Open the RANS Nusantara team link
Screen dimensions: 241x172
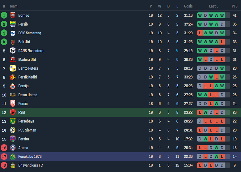click(x=31, y=51)
